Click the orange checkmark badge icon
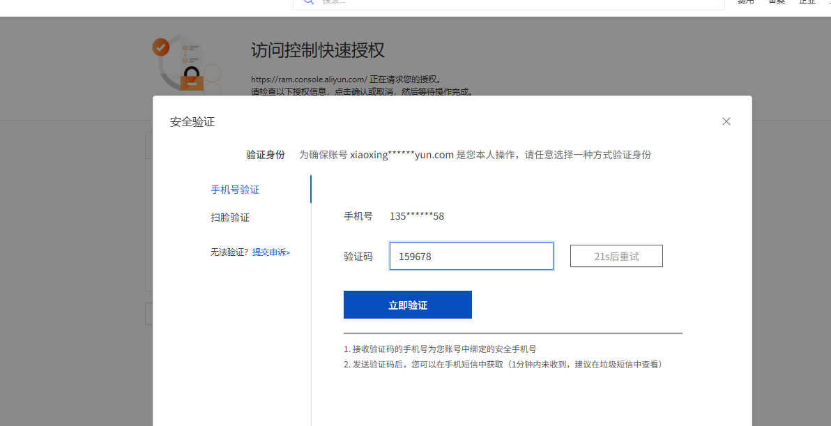This screenshot has width=831, height=426. click(x=161, y=47)
